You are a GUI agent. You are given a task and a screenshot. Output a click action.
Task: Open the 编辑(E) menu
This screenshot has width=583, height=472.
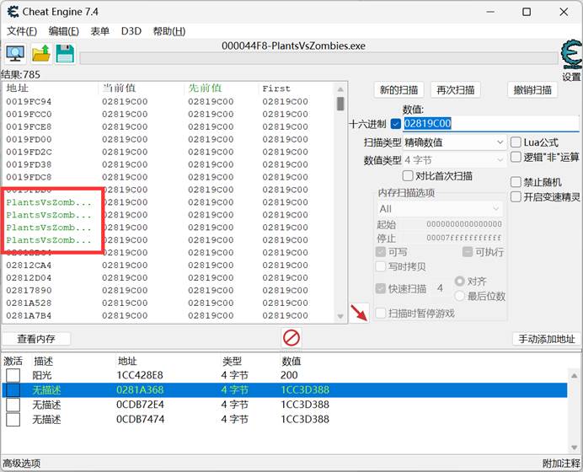point(63,31)
